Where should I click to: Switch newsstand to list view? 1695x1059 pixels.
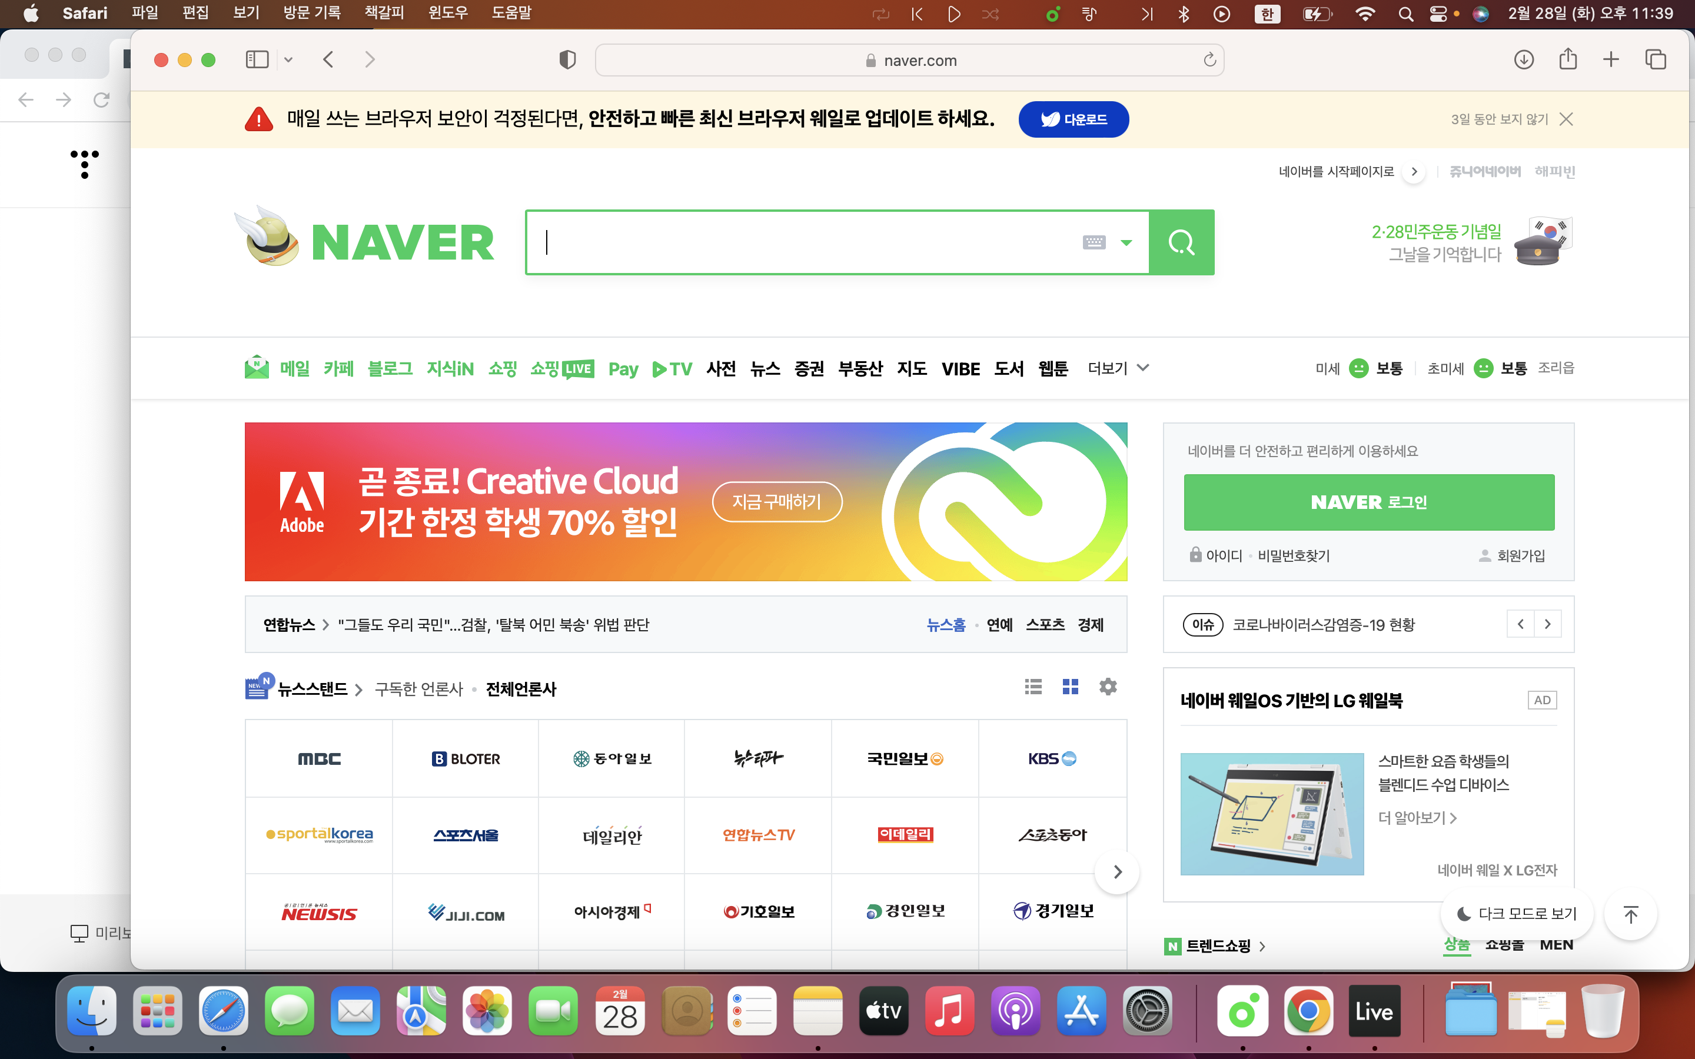point(1033,687)
